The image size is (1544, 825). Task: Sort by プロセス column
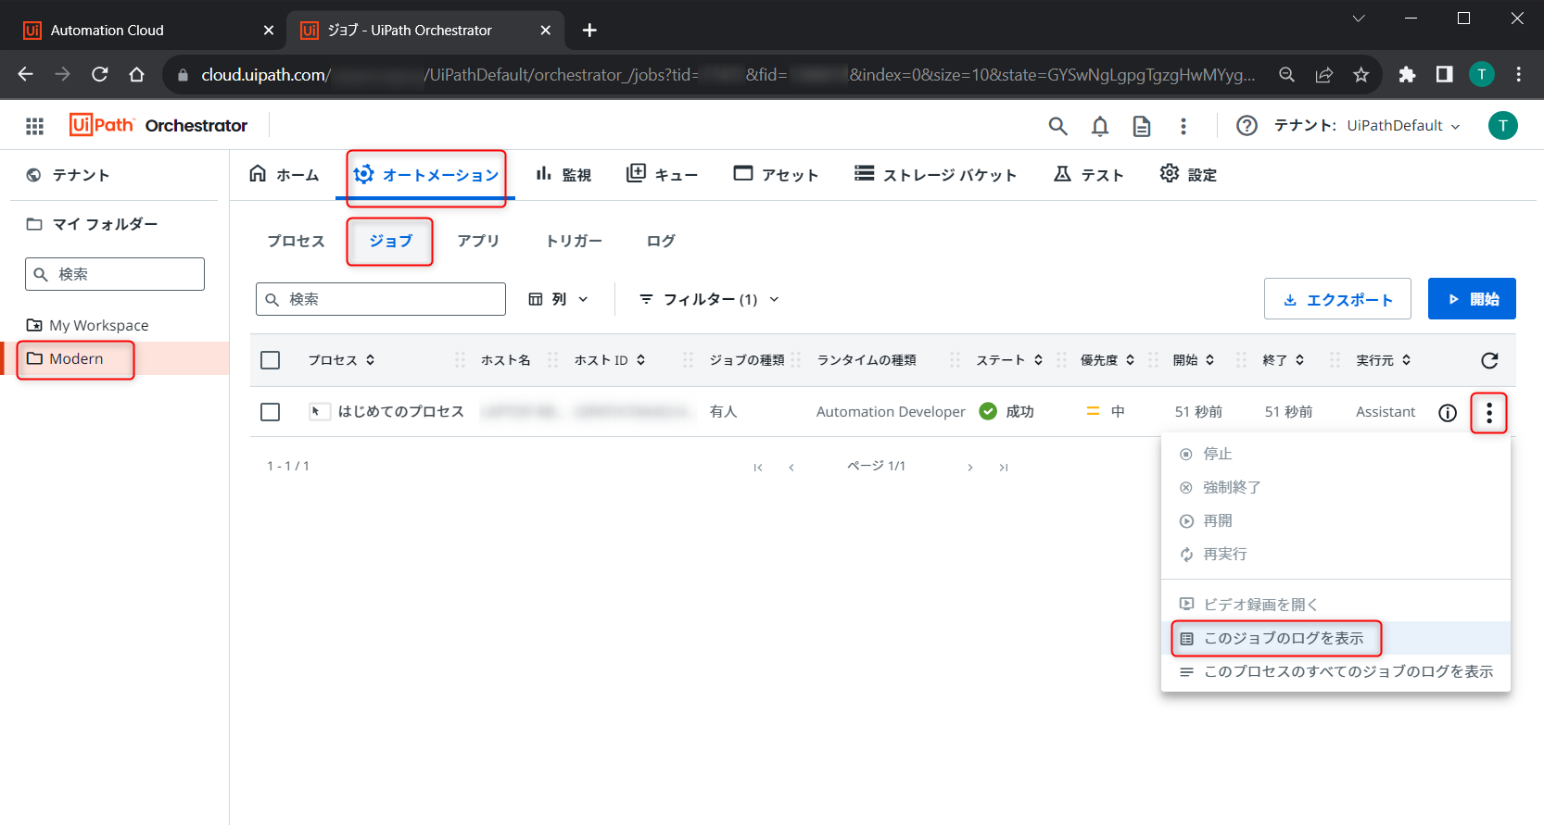coord(342,360)
